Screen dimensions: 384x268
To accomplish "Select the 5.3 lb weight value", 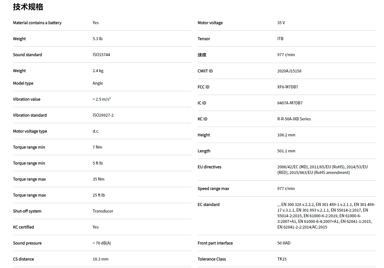I will [98, 39].
